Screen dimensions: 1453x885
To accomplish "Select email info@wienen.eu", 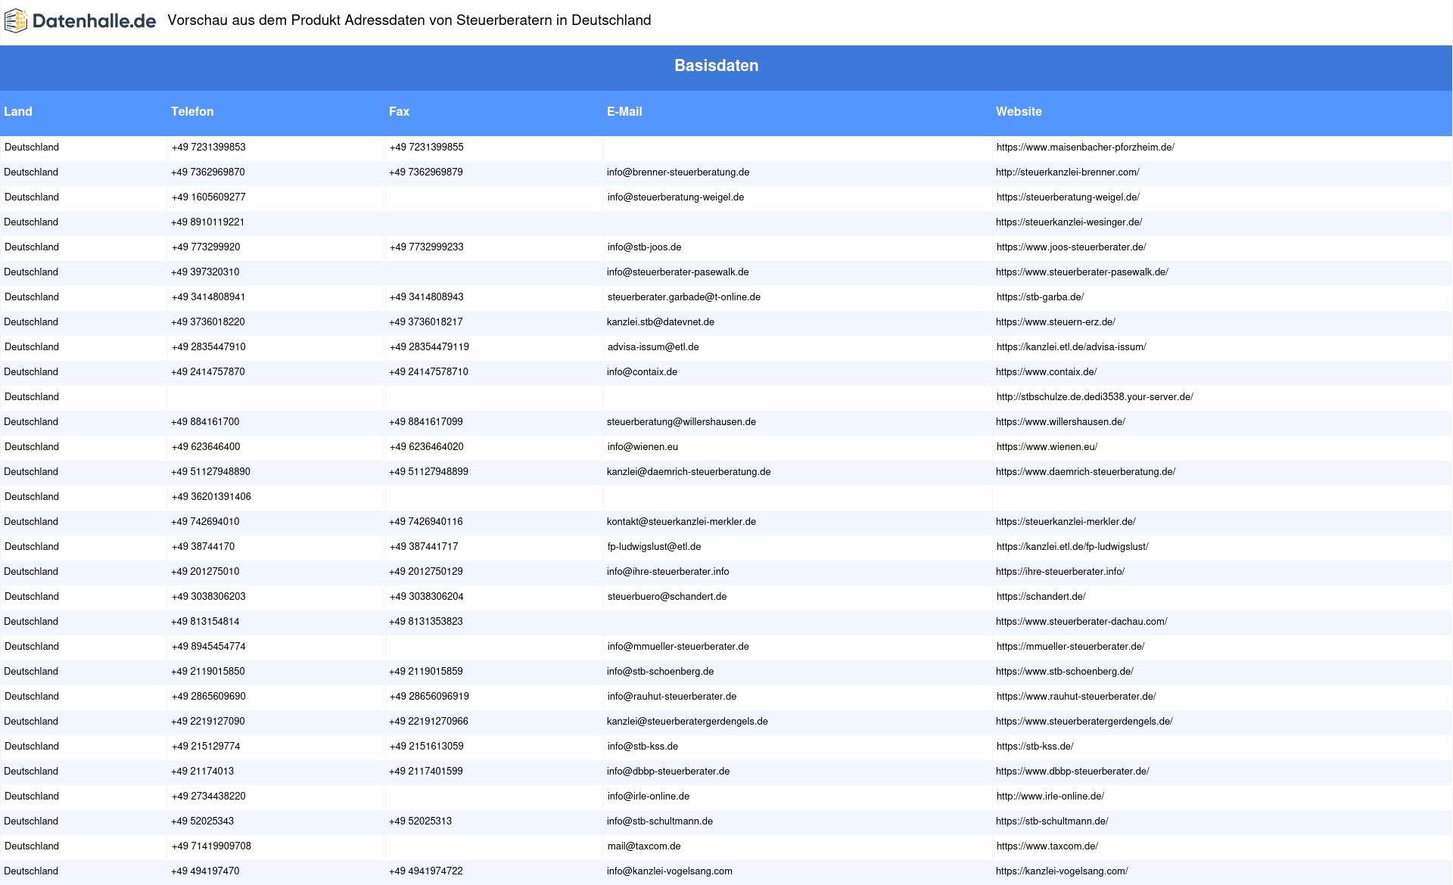I will (x=642, y=447).
